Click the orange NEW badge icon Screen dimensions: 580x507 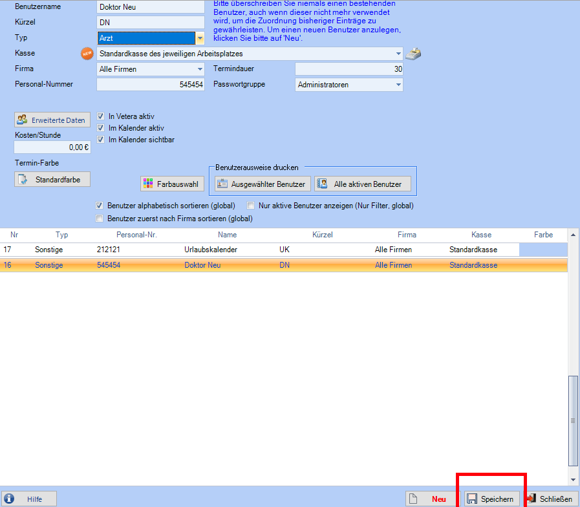(87, 54)
